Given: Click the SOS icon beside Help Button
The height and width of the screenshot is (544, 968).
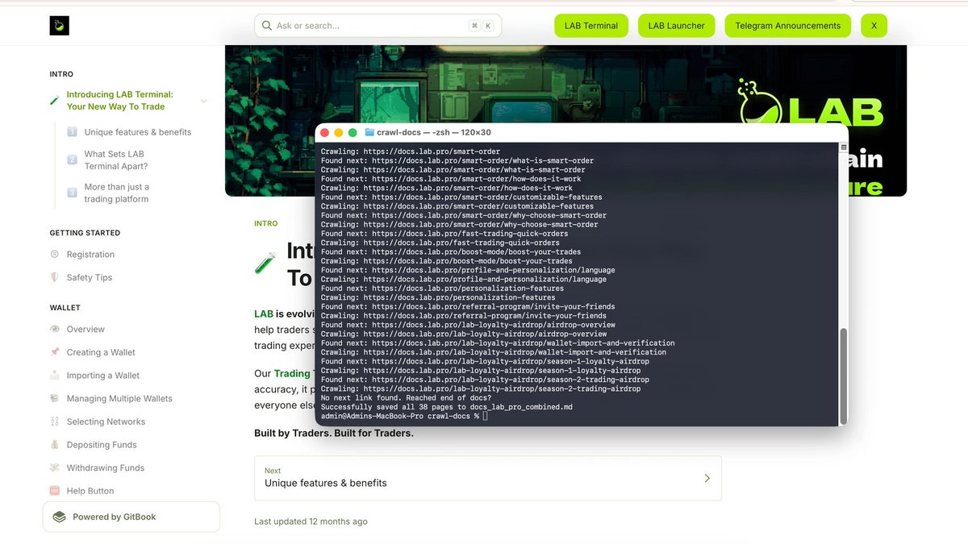Looking at the screenshot, I should (x=55, y=491).
